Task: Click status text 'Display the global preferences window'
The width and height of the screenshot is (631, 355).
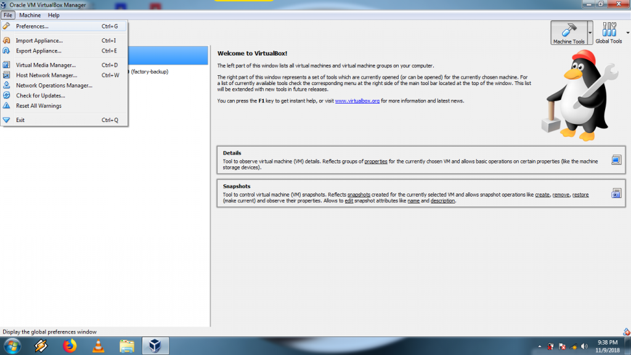Action: pos(49,332)
